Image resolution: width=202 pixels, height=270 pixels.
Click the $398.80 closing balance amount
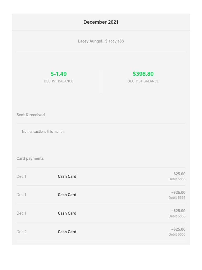[x=143, y=74]
